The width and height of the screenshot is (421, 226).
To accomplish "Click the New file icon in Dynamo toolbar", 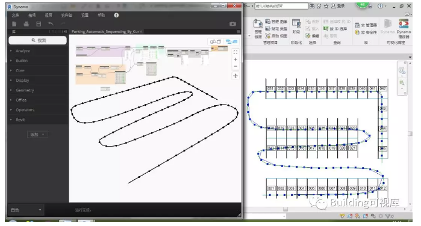I will 14,24.
